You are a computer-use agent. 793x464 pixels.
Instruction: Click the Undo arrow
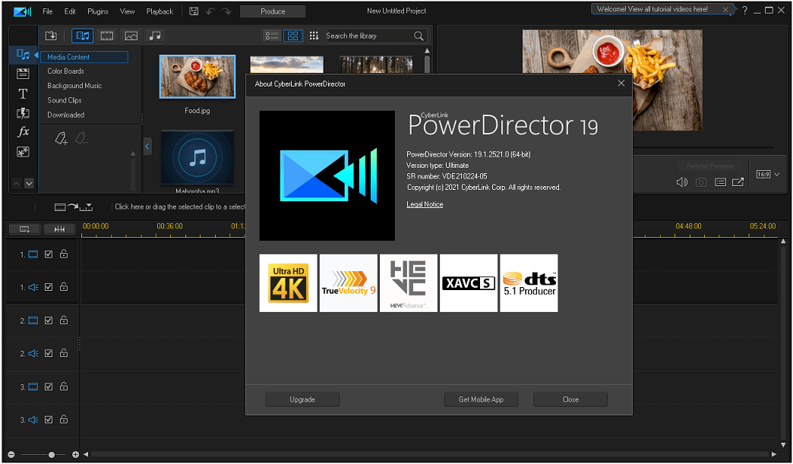click(210, 11)
